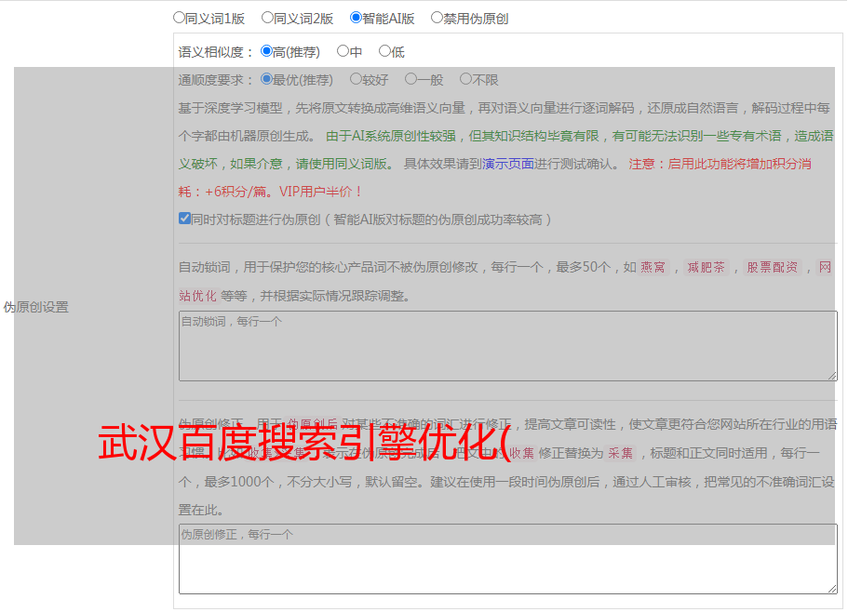Choose the 同义词2版 mode
The height and width of the screenshot is (612, 848).
point(268,18)
